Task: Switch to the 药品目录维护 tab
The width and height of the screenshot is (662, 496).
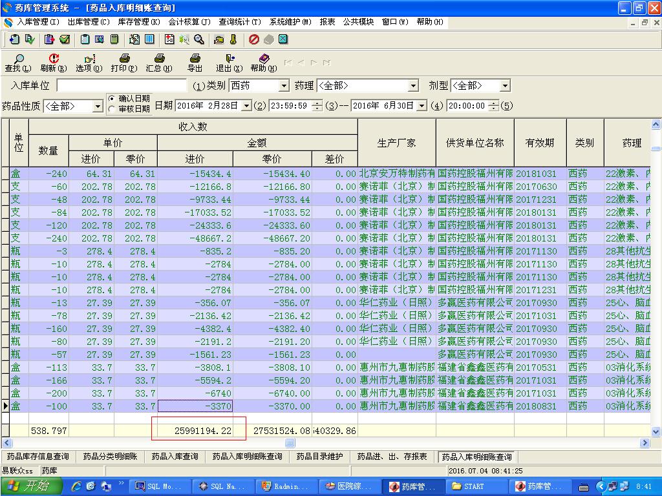Action: (x=319, y=457)
